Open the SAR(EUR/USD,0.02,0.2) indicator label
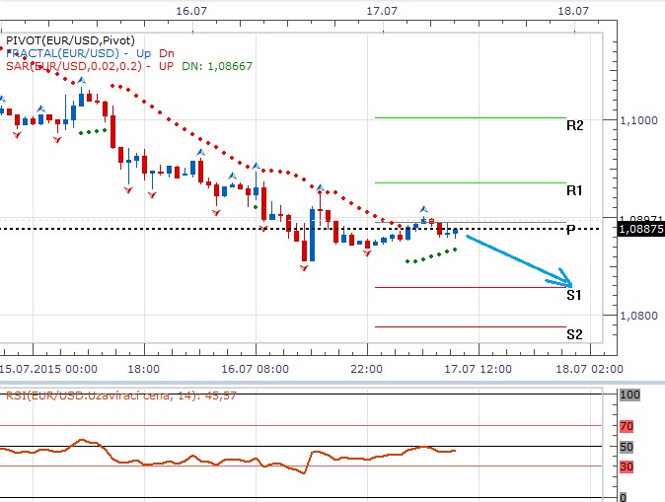 tap(74, 66)
